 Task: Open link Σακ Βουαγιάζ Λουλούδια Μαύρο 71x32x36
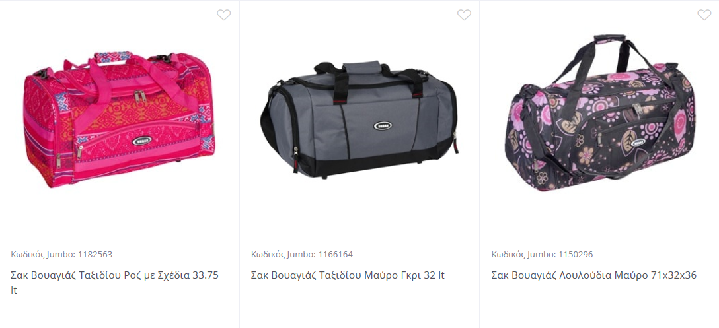594,275
